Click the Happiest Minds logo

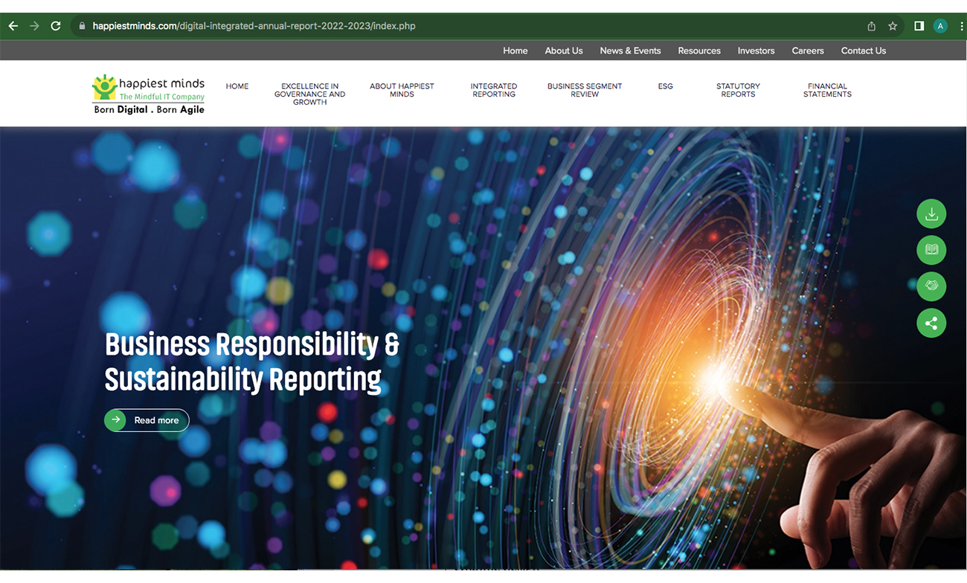148,94
